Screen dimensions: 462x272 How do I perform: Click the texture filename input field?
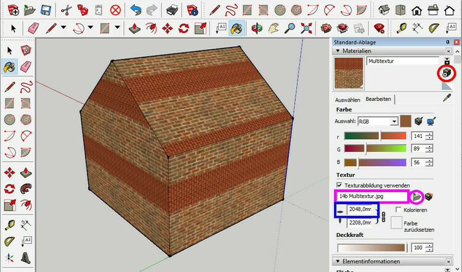click(x=372, y=196)
